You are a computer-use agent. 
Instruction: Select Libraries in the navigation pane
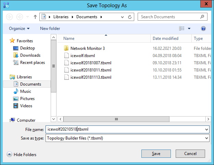[24, 77]
